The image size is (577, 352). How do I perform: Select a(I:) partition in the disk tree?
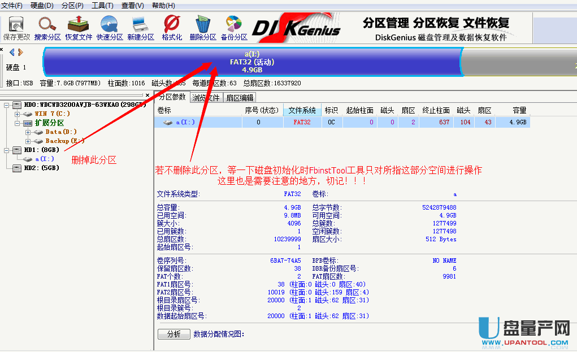click(x=45, y=159)
